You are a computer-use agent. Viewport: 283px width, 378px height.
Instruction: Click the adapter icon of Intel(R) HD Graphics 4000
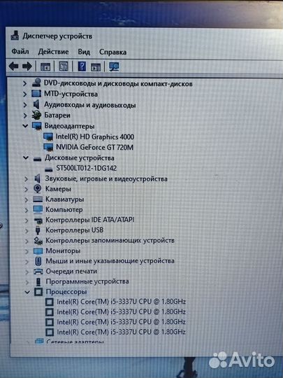[x=48, y=136]
